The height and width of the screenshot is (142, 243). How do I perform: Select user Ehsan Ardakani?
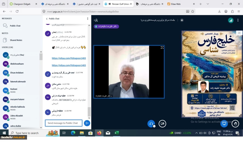[x=17, y=73]
